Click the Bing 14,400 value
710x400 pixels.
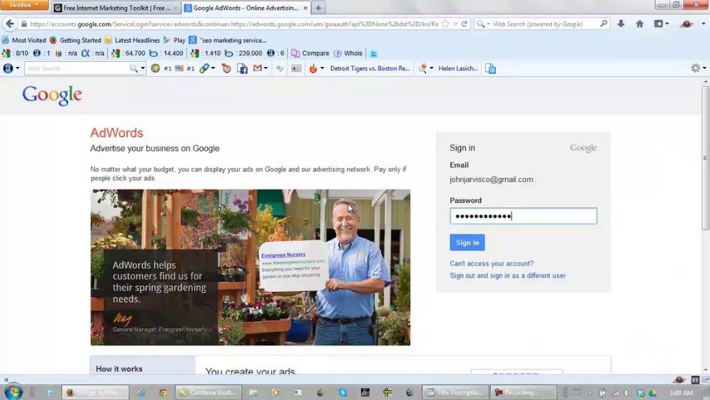tap(168, 53)
